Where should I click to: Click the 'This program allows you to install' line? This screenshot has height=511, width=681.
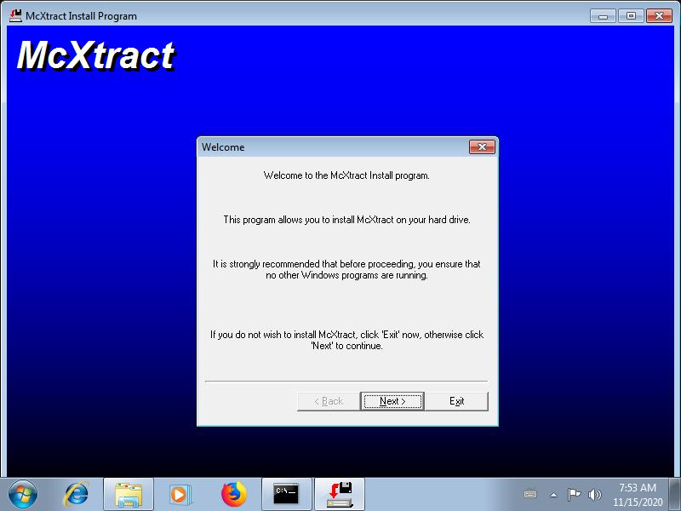click(x=346, y=220)
